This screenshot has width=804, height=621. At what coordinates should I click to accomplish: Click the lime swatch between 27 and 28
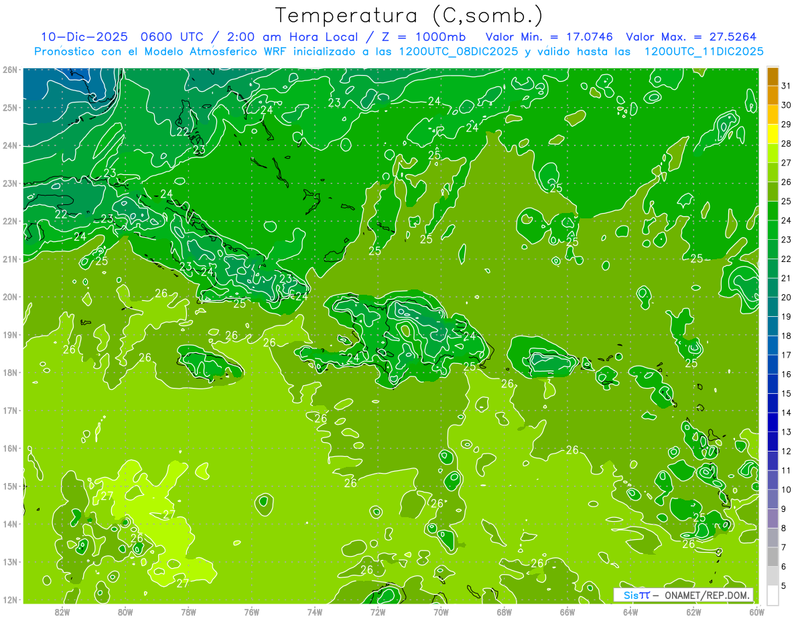coord(773,153)
